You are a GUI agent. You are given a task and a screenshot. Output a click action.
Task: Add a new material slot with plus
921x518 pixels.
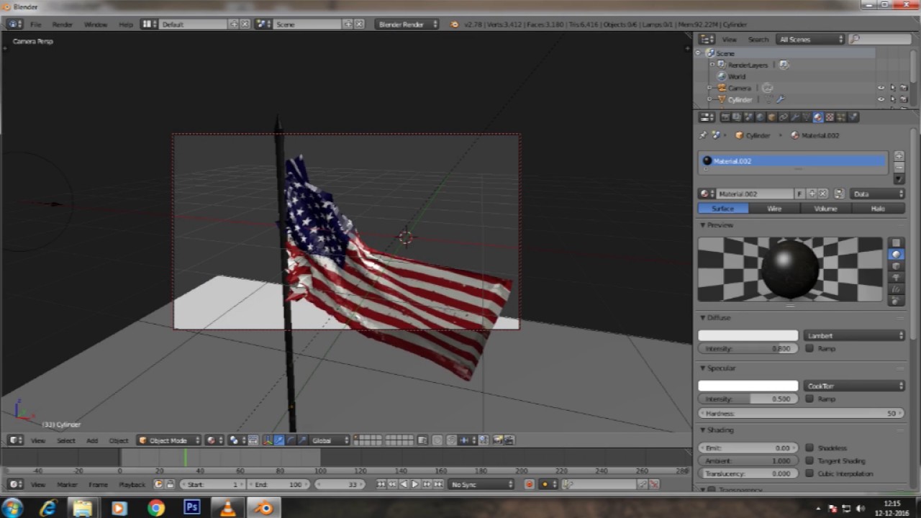click(899, 155)
